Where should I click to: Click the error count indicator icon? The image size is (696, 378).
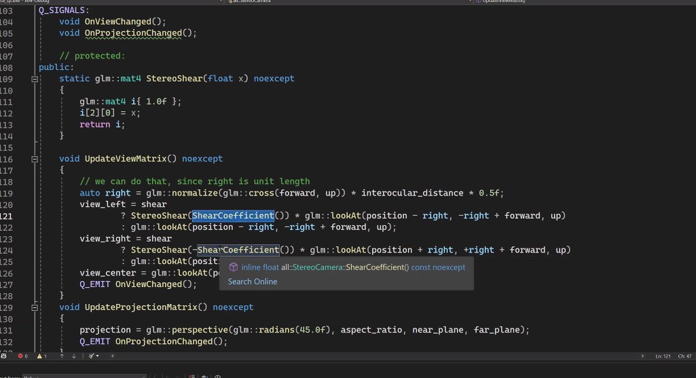point(20,356)
